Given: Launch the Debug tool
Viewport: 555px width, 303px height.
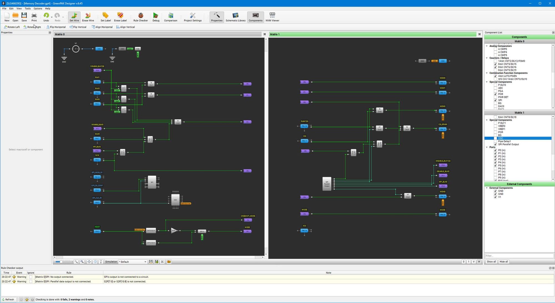Looking at the screenshot, I should [156, 17].
